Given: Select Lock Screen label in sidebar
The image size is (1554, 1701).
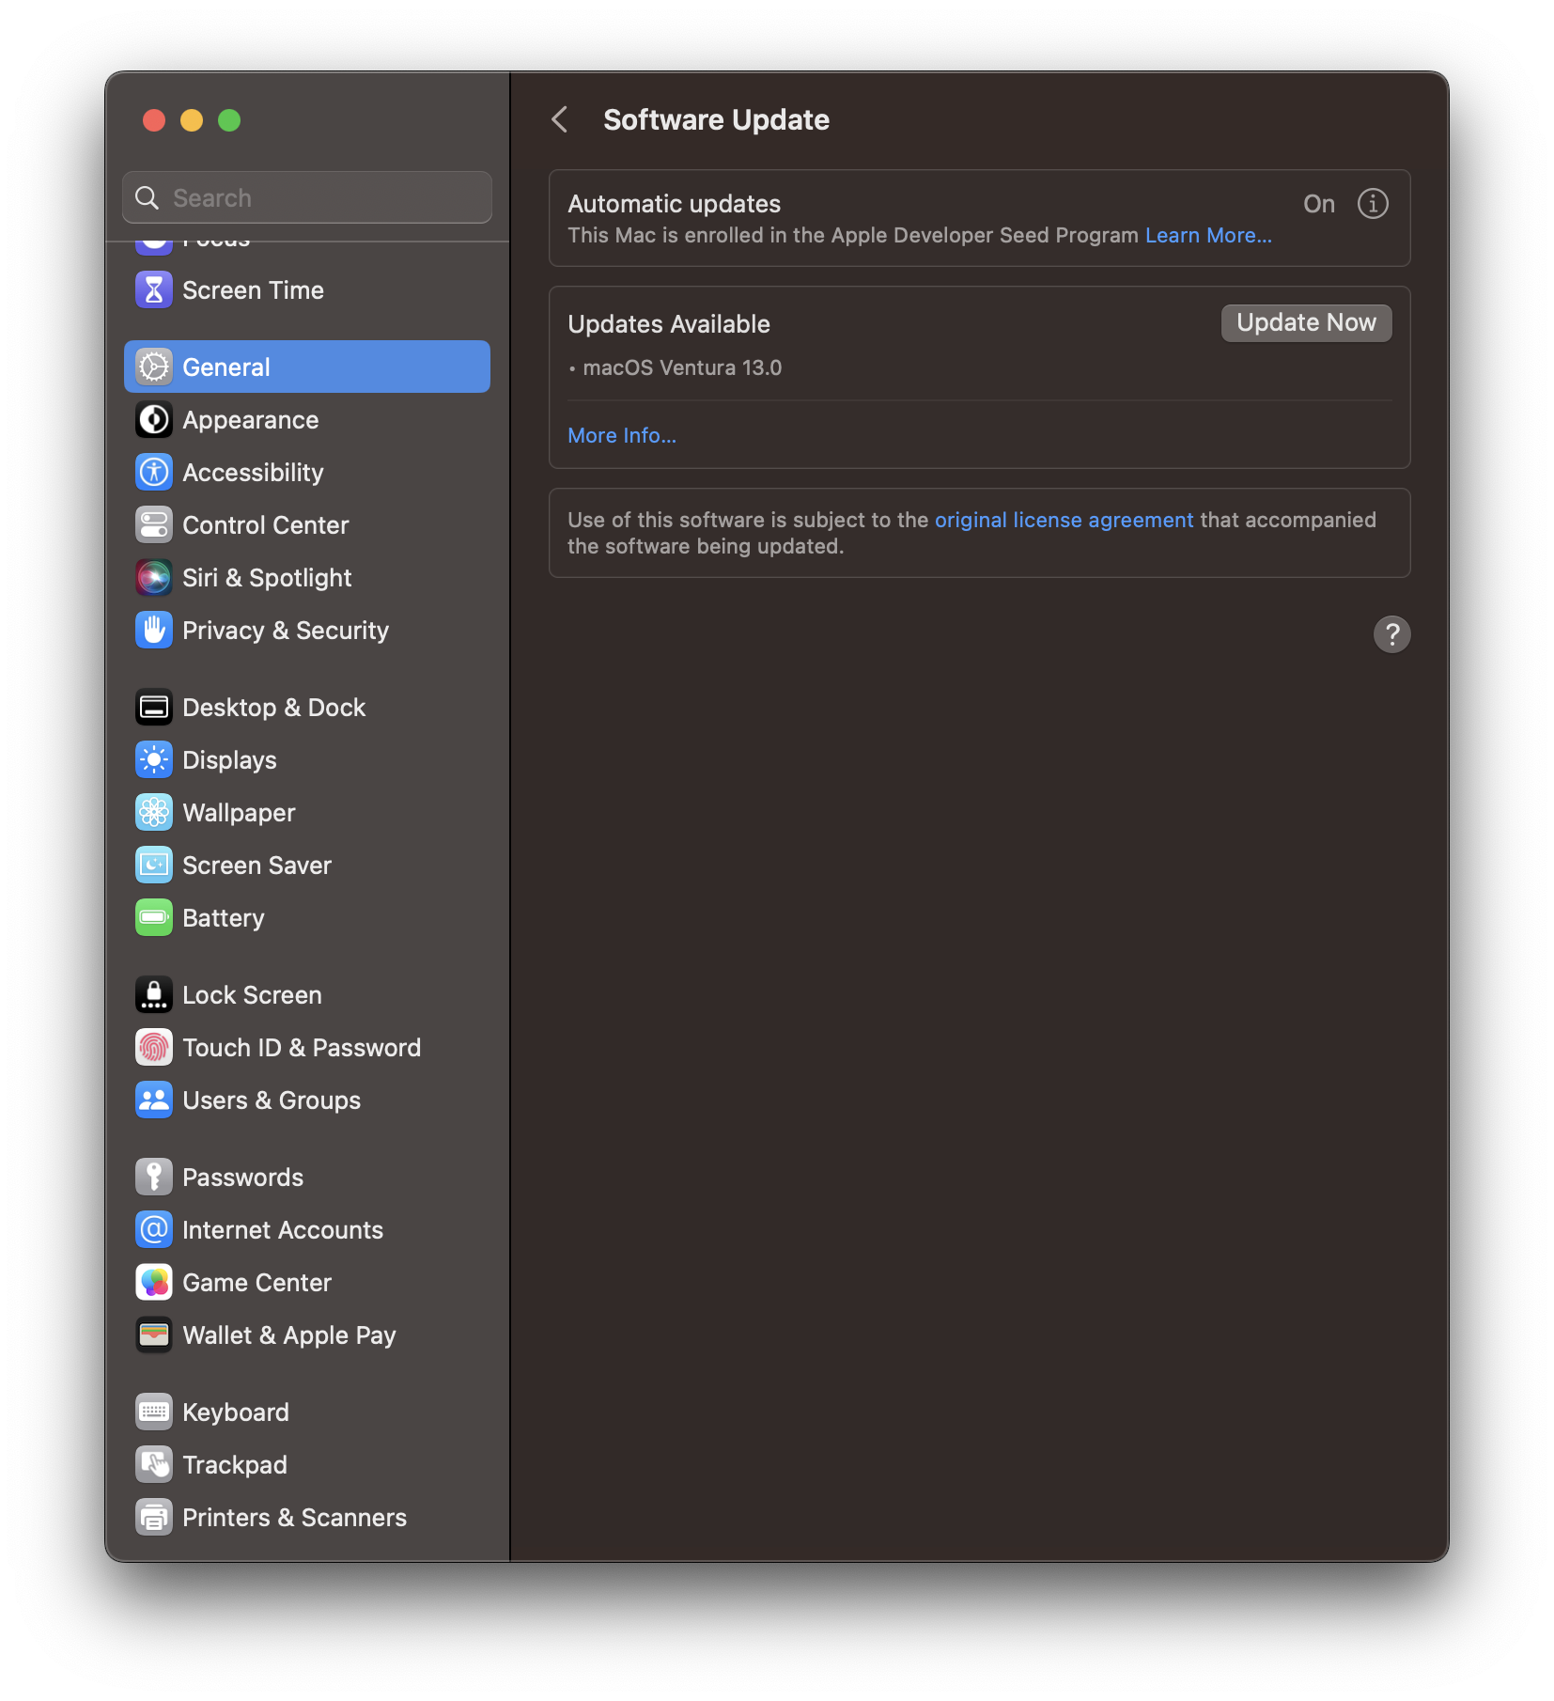Looking at the screenshot, I should 252,995.
